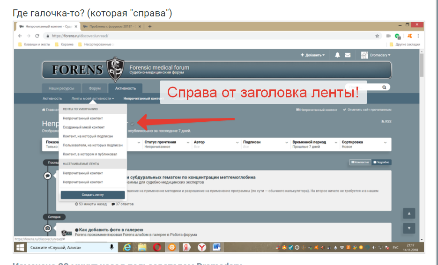Viewport: 438px width, 265px height.
Task: Click 'Отметить сайт прочитанным'
Action: coord(367,110)
